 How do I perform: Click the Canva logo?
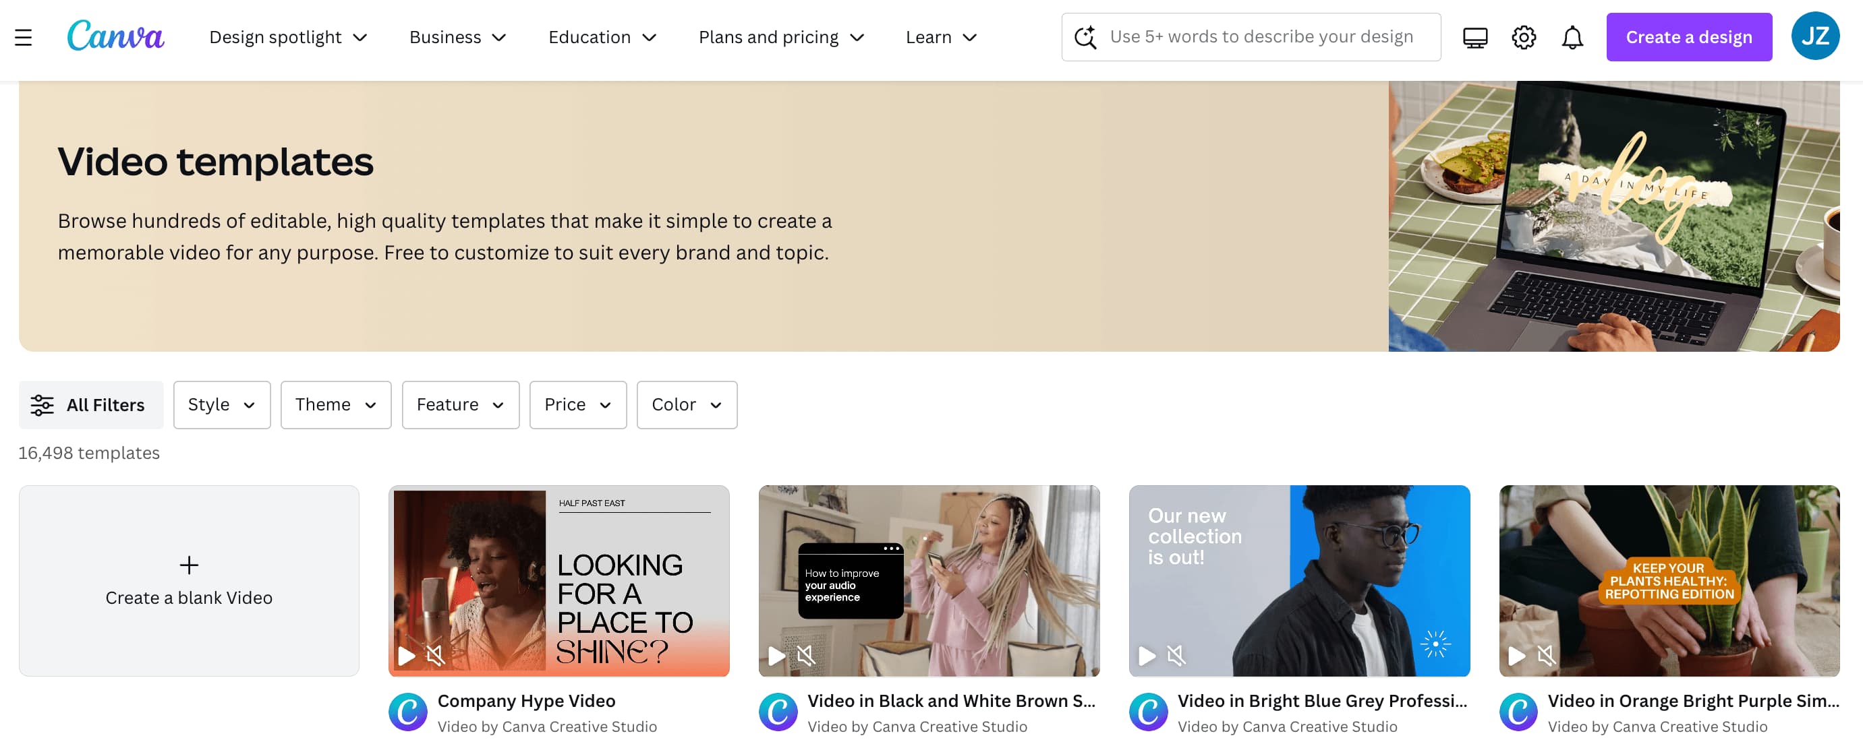pos(116,37)
